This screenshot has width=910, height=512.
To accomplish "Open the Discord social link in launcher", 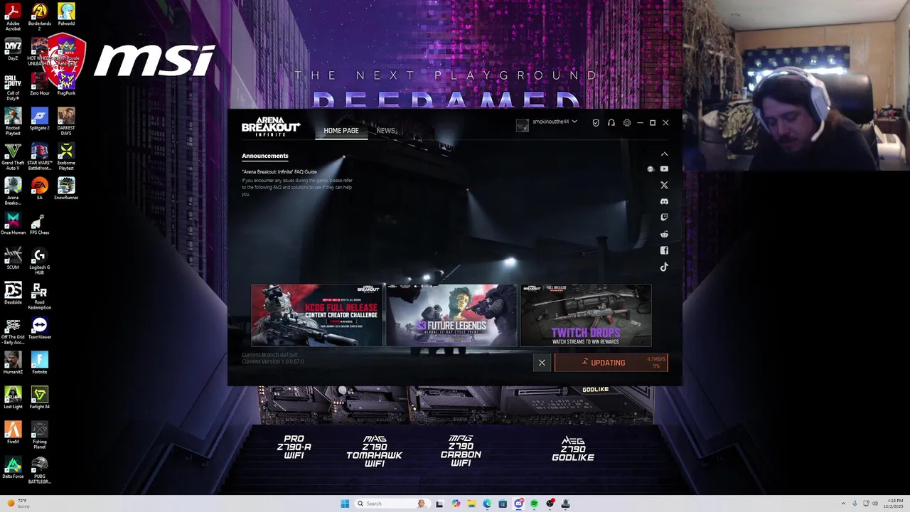I will [664, 201].
